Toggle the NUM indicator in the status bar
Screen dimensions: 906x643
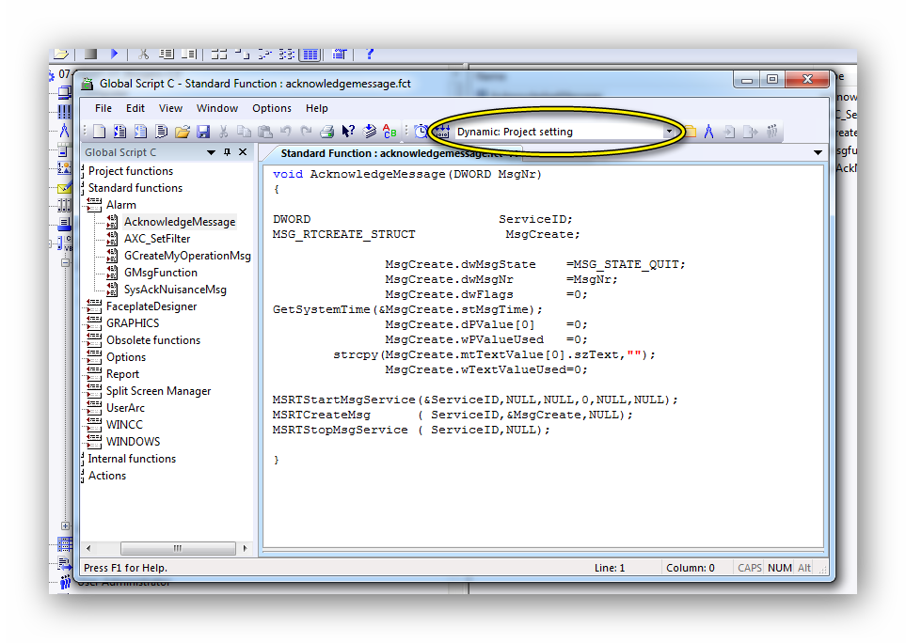pyautogui.click(x=780, y=567)
